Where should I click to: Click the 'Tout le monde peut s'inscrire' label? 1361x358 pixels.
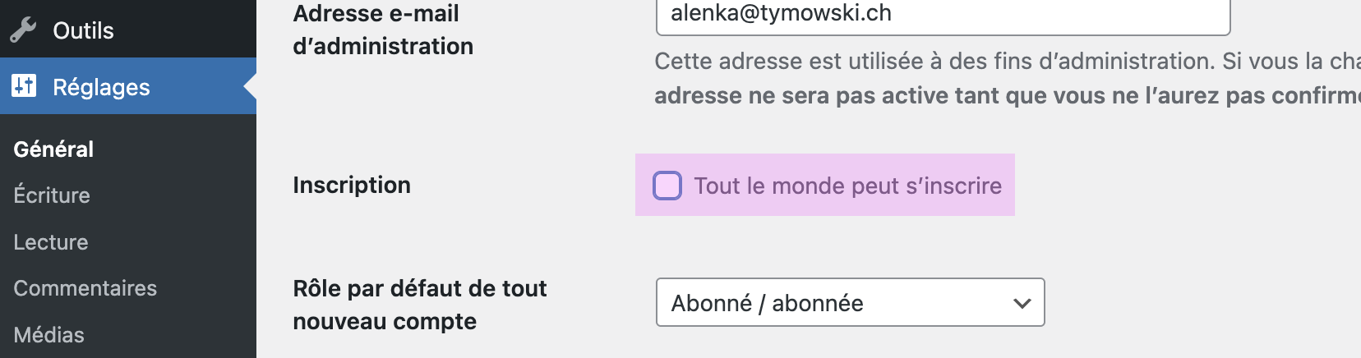(x=847, y=186)
